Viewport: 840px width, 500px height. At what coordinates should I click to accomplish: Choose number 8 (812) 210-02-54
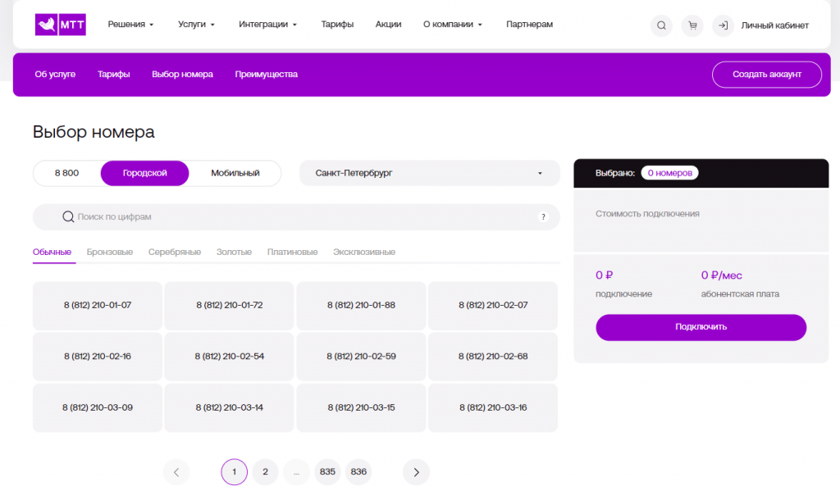[229, 357]
